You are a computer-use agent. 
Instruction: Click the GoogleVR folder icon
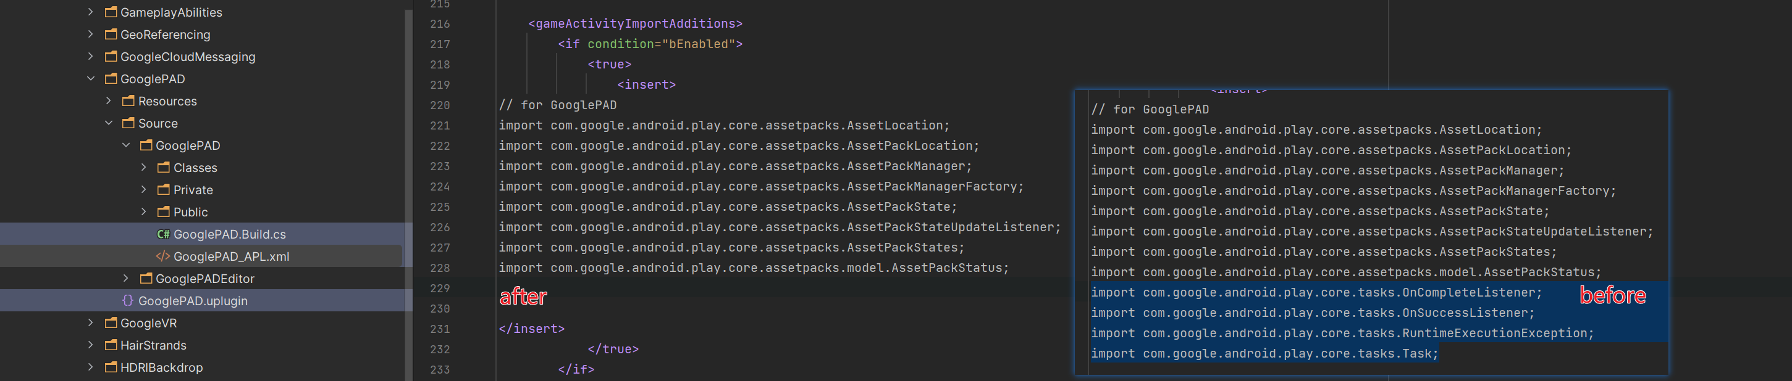coord(111,322)
